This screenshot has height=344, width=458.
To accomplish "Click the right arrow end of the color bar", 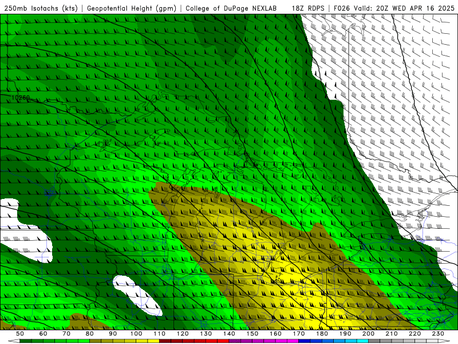I will (x=444, y=341).
